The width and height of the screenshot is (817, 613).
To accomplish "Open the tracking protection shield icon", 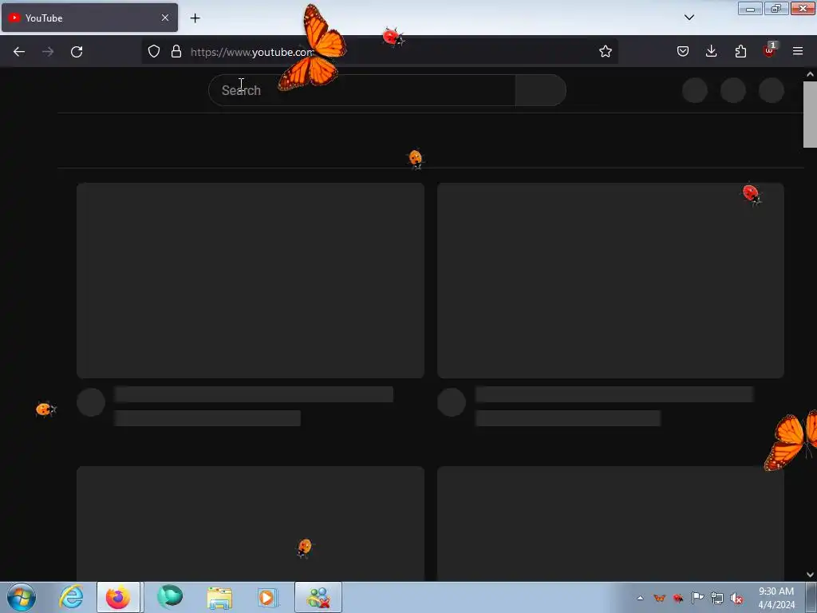I will (x=154, y=51).
